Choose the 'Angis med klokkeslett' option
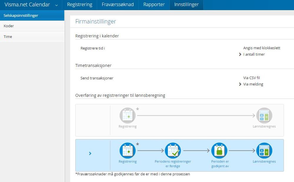 tap(262, 48)
